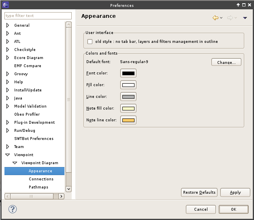Click the Change... font button
This screenshot has height=220, width=254.
pos(226,62)
